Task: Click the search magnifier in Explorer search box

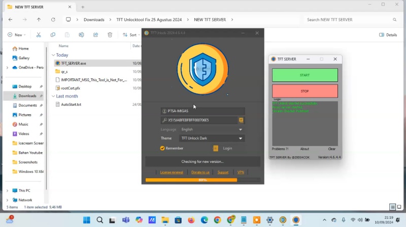Action: coord(395,20)
